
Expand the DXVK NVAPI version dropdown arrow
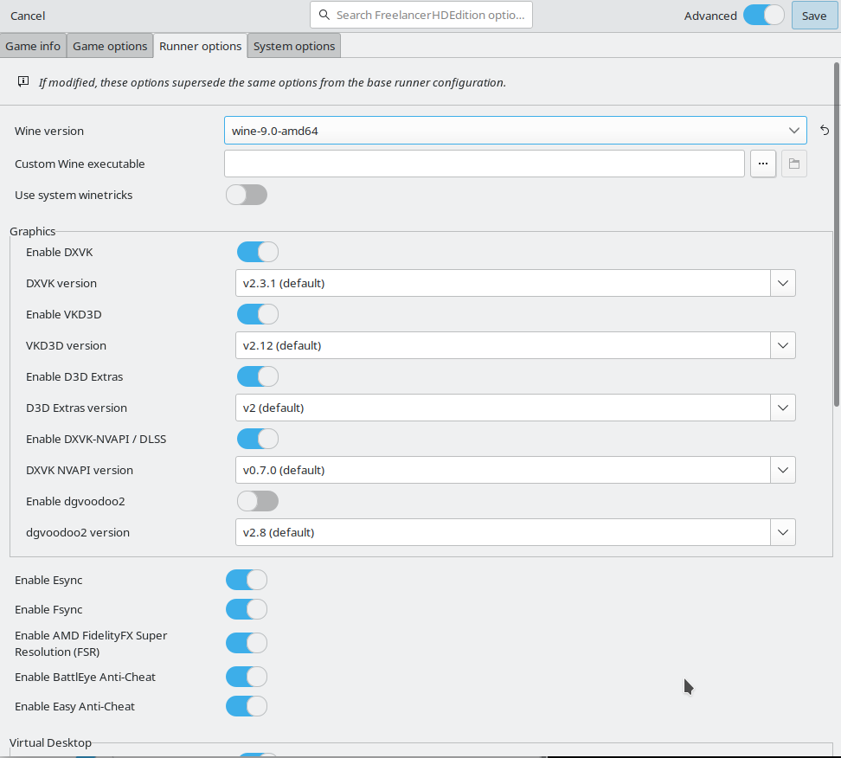click(x=782, y=469)
